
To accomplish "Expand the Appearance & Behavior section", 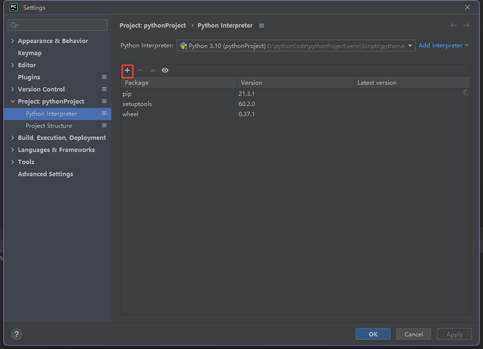I will point(13,41).
